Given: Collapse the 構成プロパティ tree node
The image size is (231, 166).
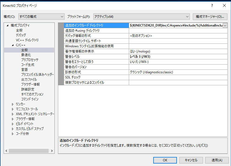Looking at the screenshot, I should pyautogui.click(x=7, y=25).
